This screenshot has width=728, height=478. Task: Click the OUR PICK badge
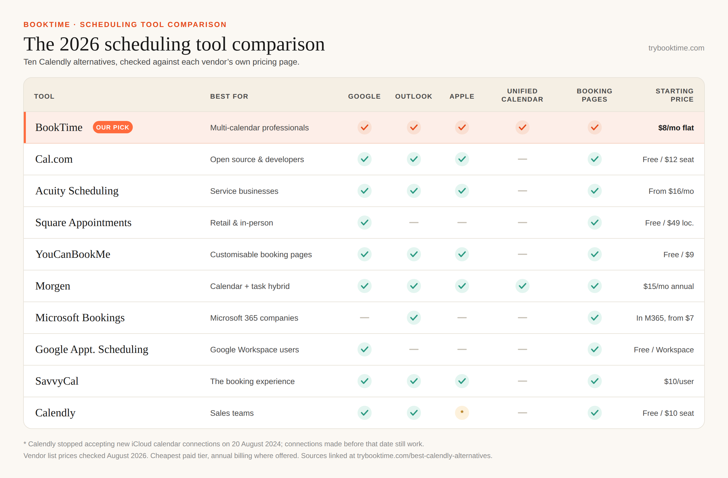tap(112, 127)
